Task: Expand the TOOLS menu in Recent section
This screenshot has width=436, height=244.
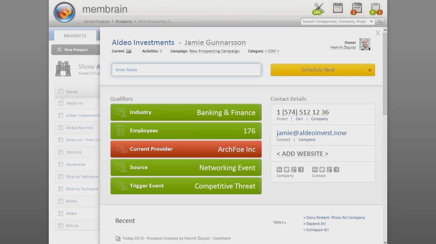Action: point(279,223)
